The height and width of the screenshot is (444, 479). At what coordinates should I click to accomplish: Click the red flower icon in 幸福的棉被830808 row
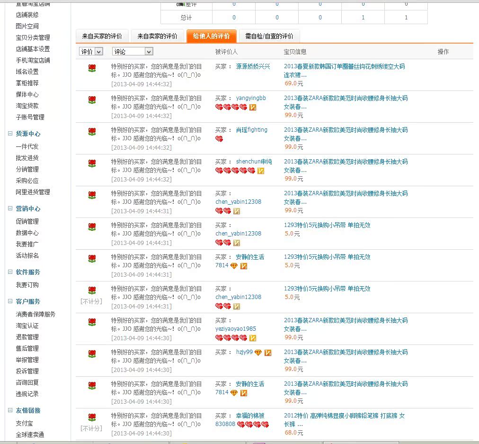(92, 417)
